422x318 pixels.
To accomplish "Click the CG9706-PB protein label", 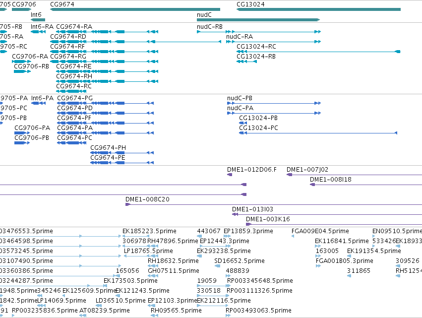I will point(32,138).
